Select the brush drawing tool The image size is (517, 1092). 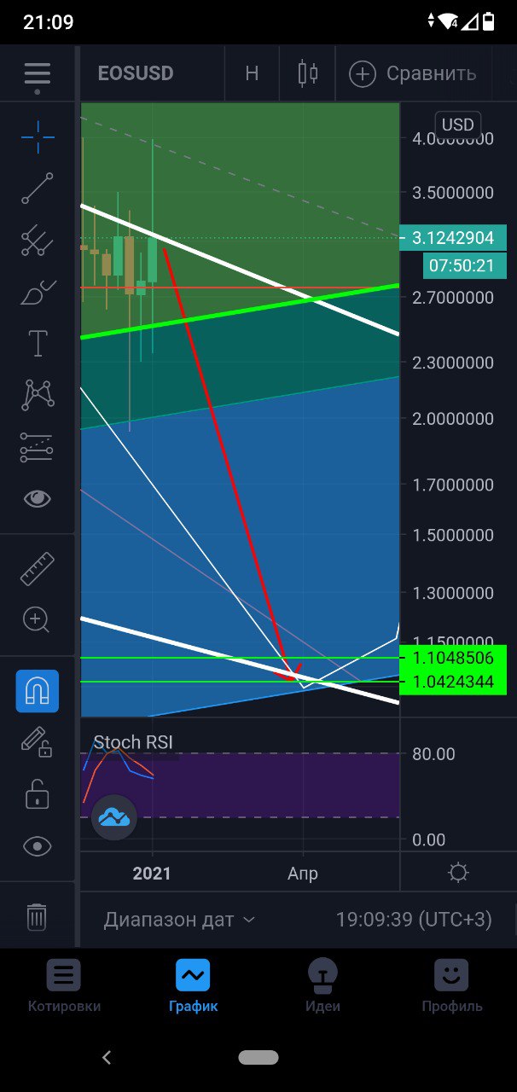click(38, 293)
